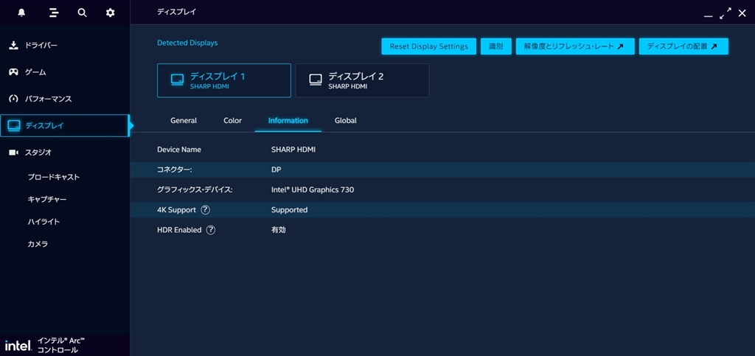Screen dimensions: 755x356
Task: Click the Intel UHD Graphics 730 value
Action: point(313,190)
